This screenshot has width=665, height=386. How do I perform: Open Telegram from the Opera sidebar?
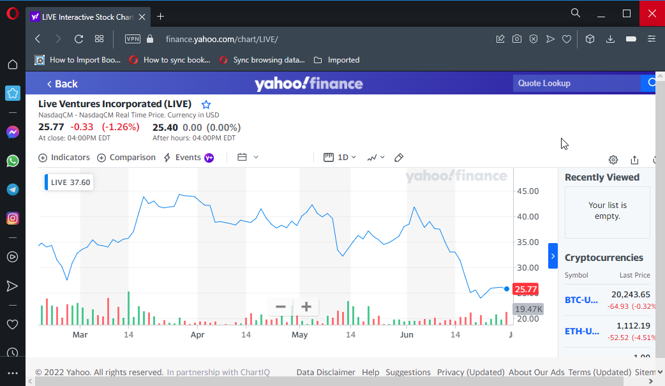pyautogui.click(x=13, y=189)
